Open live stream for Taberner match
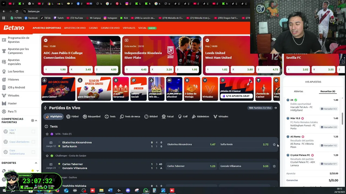The width and height of the screenshot is (346, 194). pos(51,164)
